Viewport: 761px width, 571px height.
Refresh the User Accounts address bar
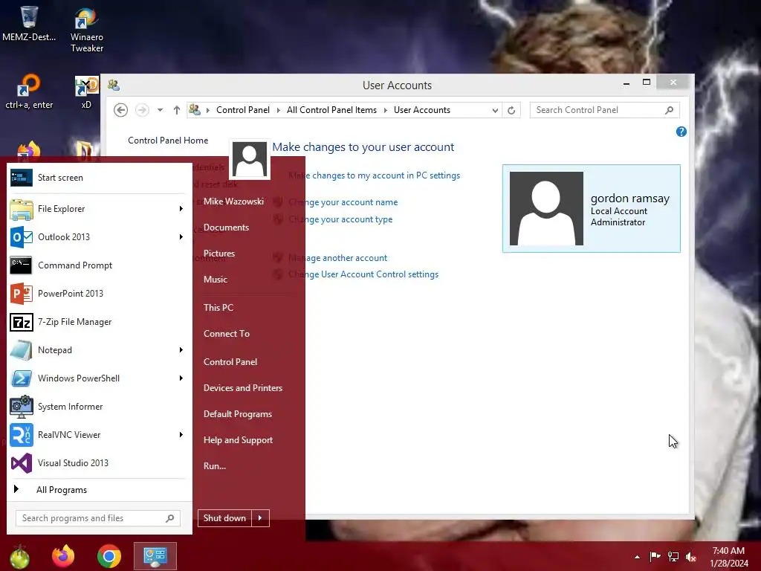tap(511, 110)
